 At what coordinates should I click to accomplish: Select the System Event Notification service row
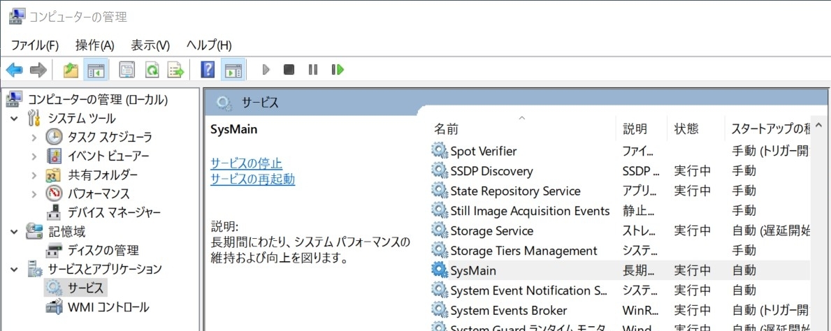point(619,290)
